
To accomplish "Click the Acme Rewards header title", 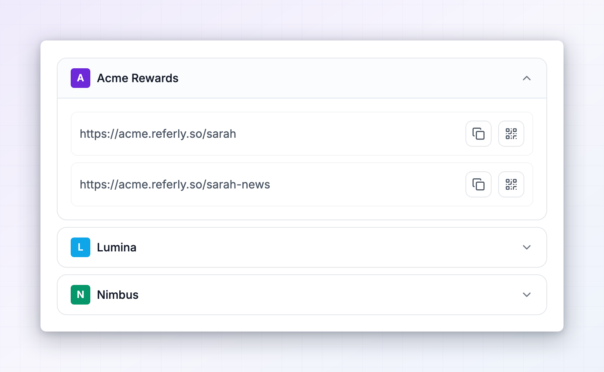I will click(138, 78).
